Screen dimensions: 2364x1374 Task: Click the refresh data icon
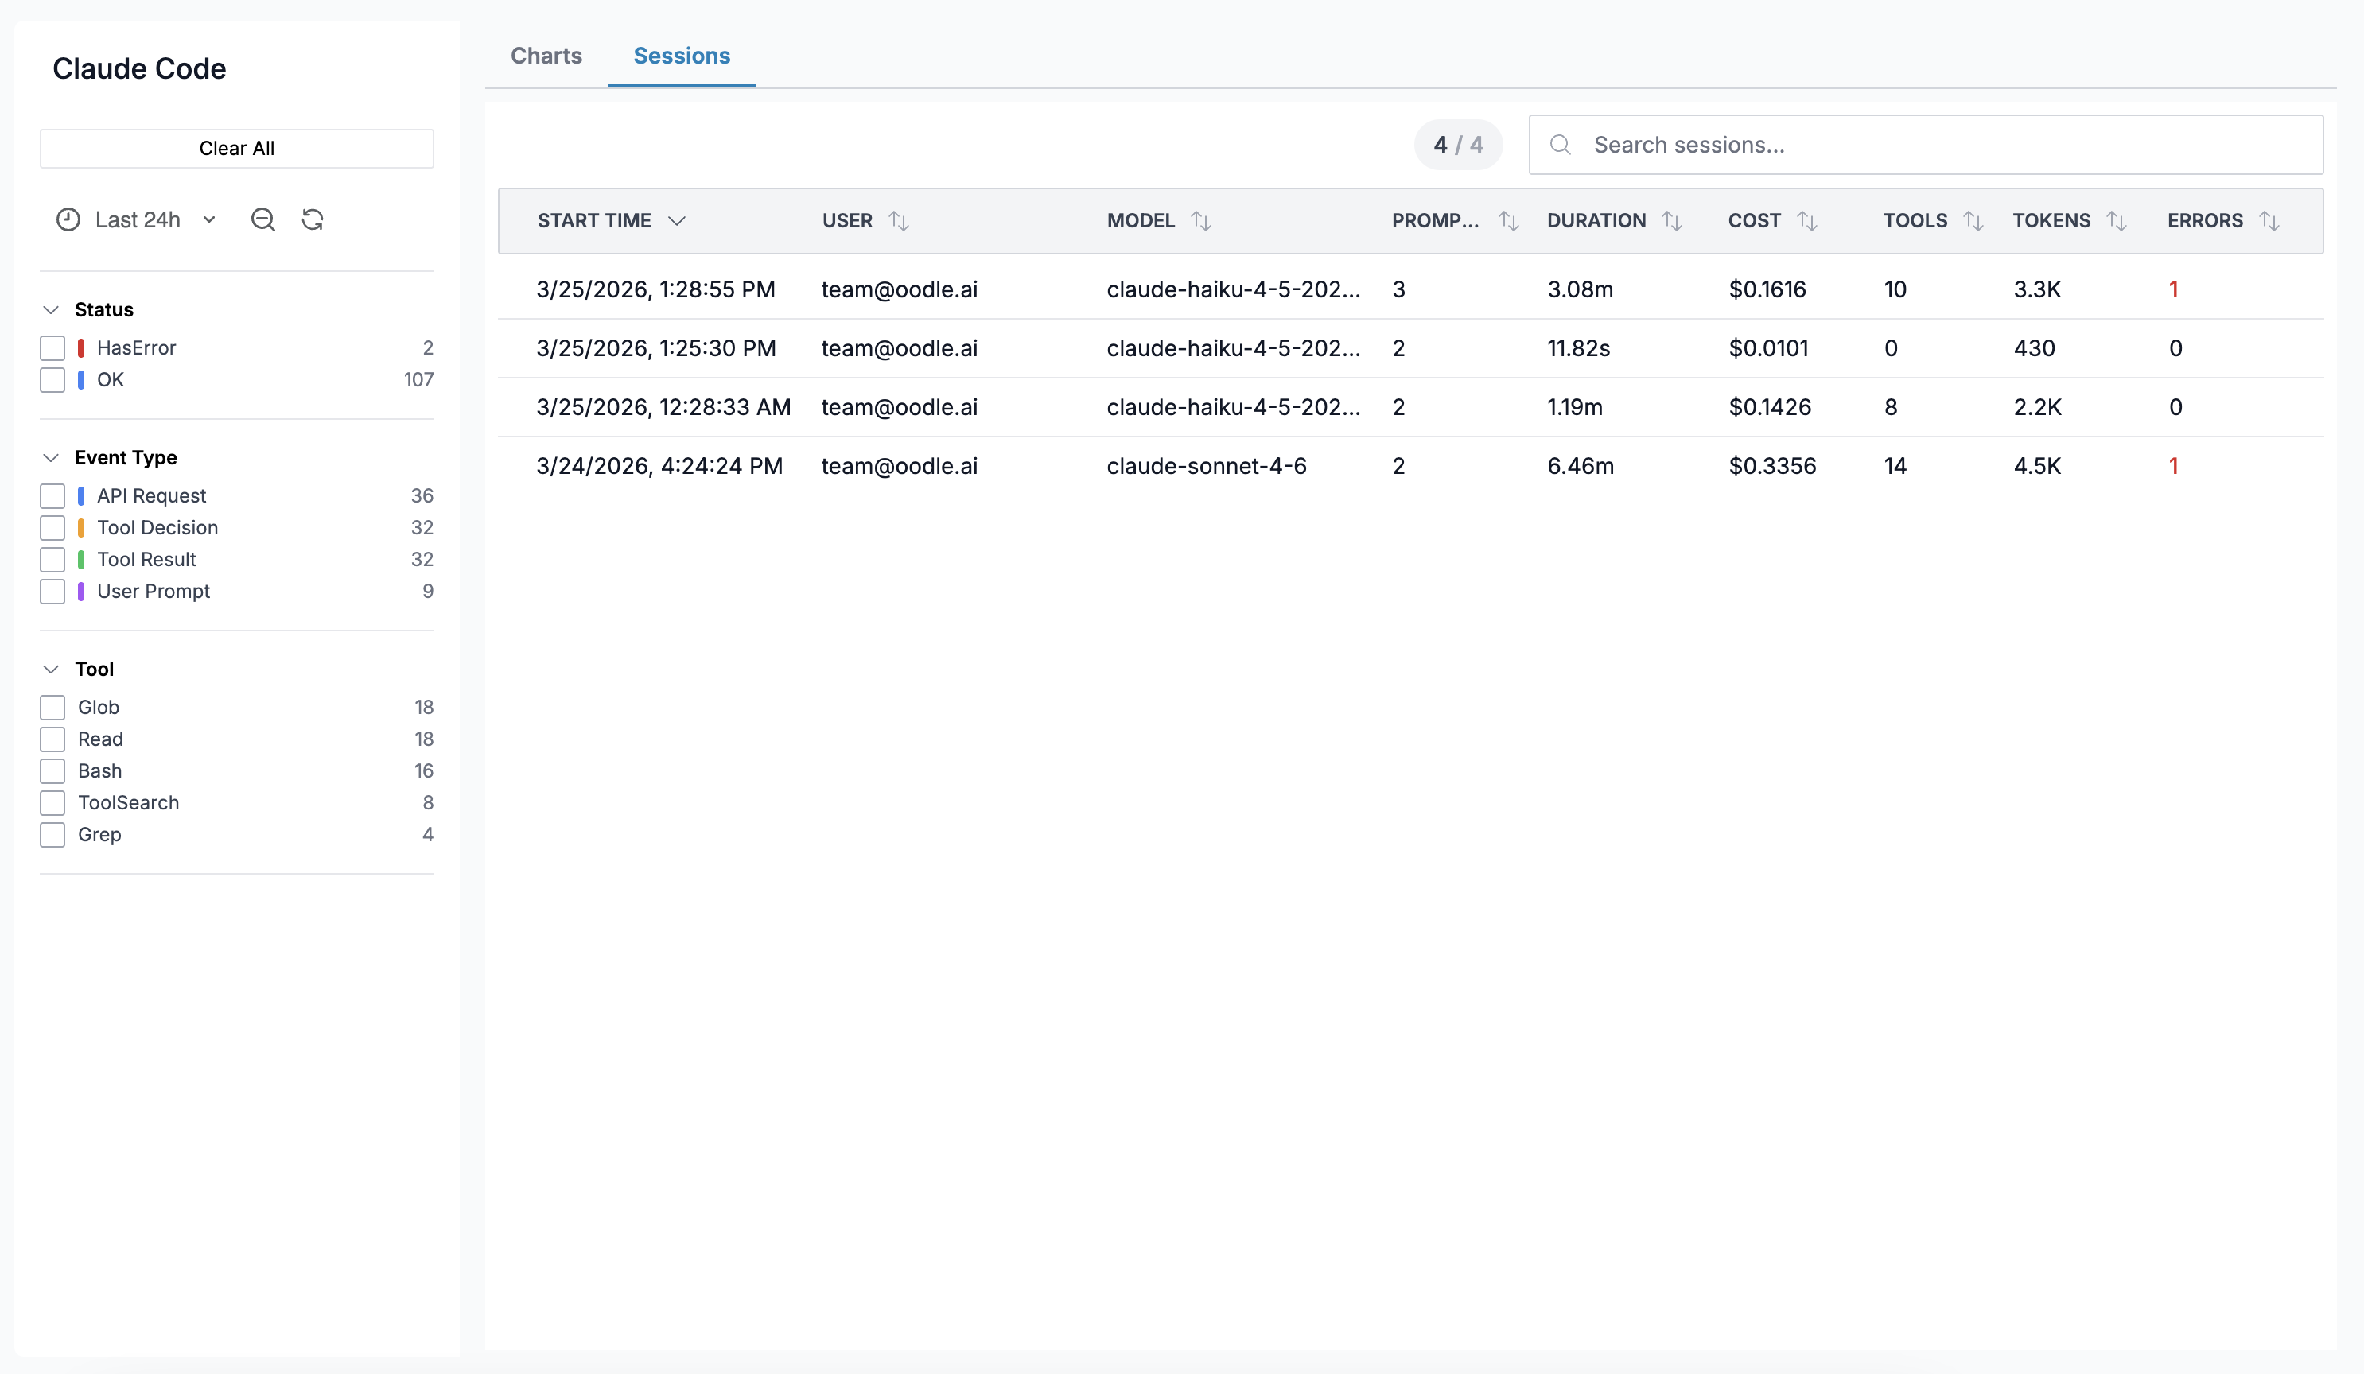(313, 219)
